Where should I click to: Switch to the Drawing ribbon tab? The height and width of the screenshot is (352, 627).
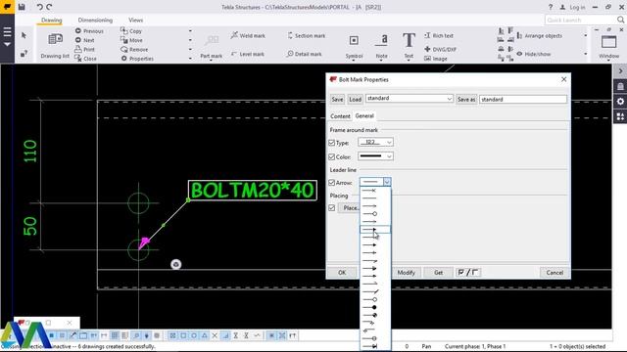(52, 20)
